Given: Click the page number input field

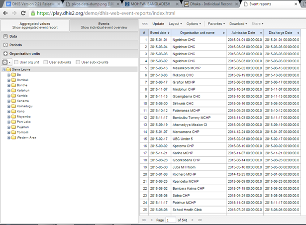Looking at the screenshot, I should click(x=171, y=220).
